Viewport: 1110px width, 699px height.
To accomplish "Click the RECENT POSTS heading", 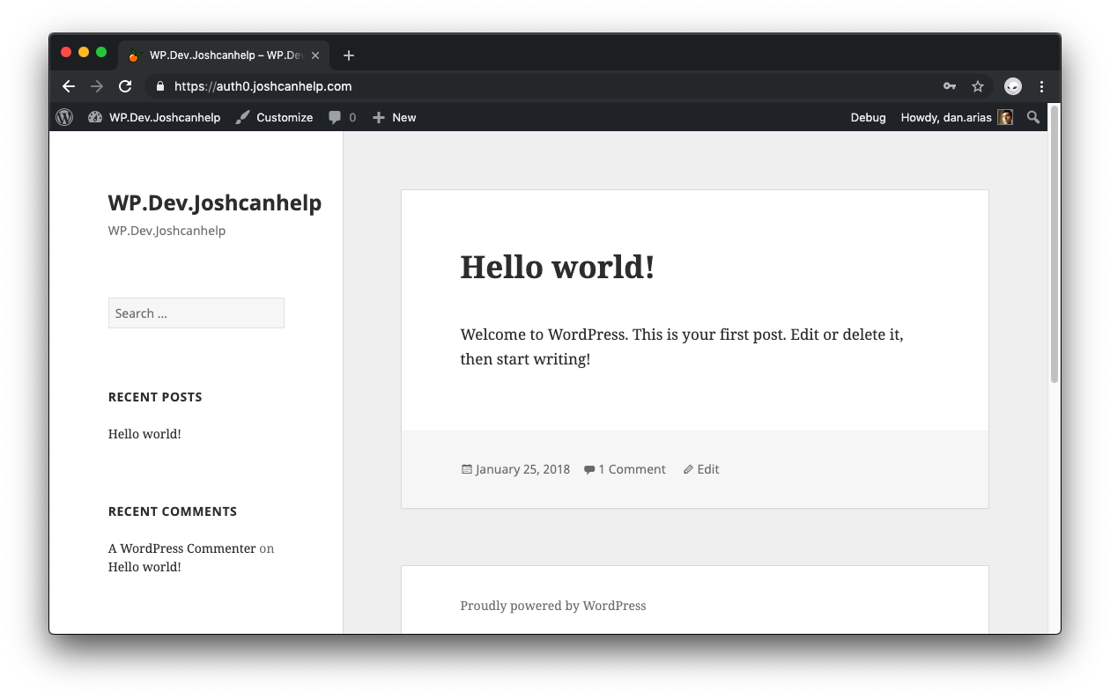I will coord(155,397).
